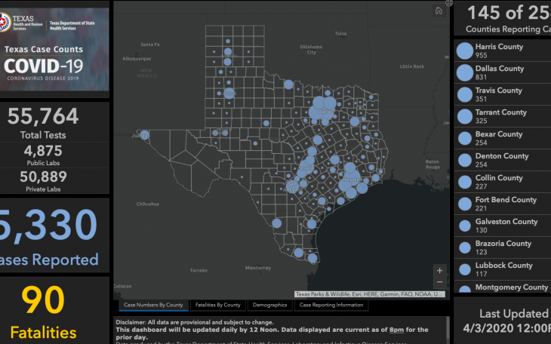
Task: Click the map attribution text bar
Action: (x=370, y=294)
